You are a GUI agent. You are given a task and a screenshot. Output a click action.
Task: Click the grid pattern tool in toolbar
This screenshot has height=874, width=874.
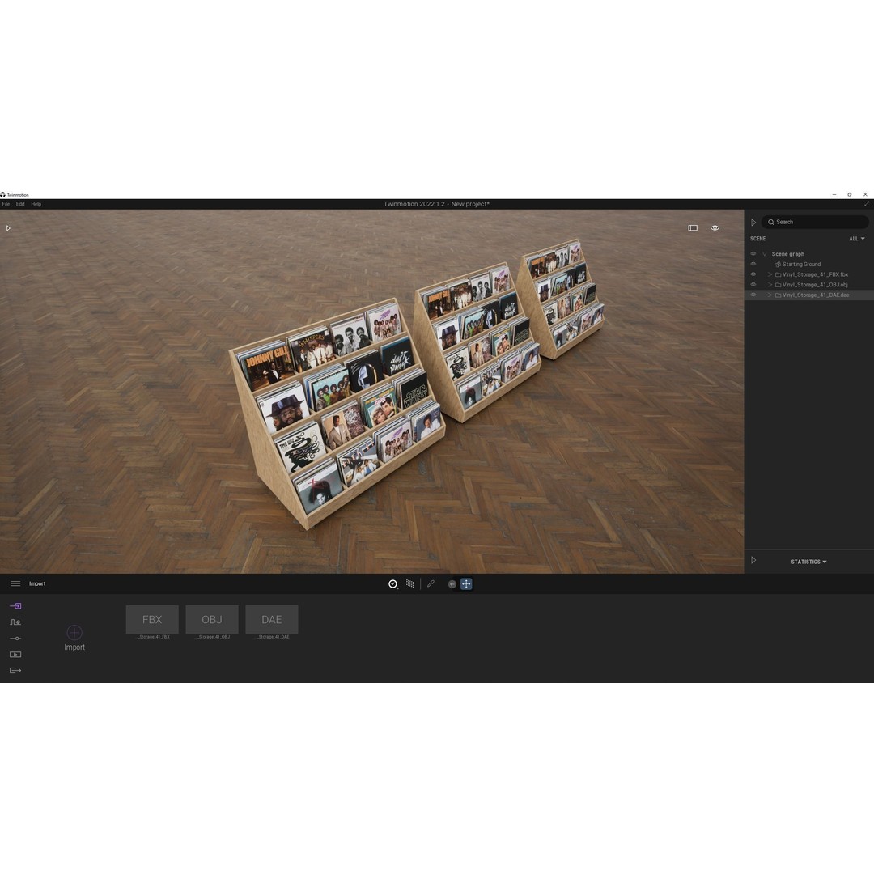tap(410, 583)
